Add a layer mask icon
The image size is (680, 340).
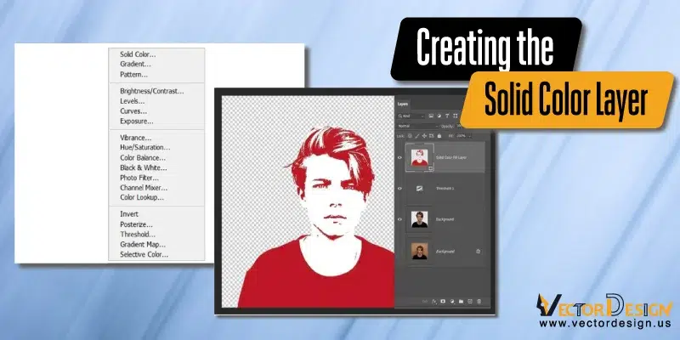[443, 302]
